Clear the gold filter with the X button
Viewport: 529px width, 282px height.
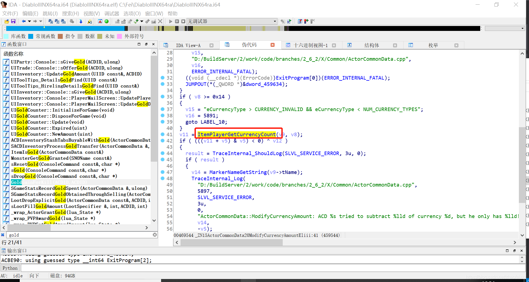click(155, 235)
